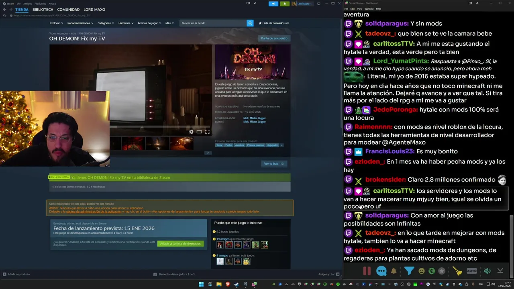Expand more tags with the plus button
The width and height of the screenshot is (514, 289).
(x=281, y=145)
